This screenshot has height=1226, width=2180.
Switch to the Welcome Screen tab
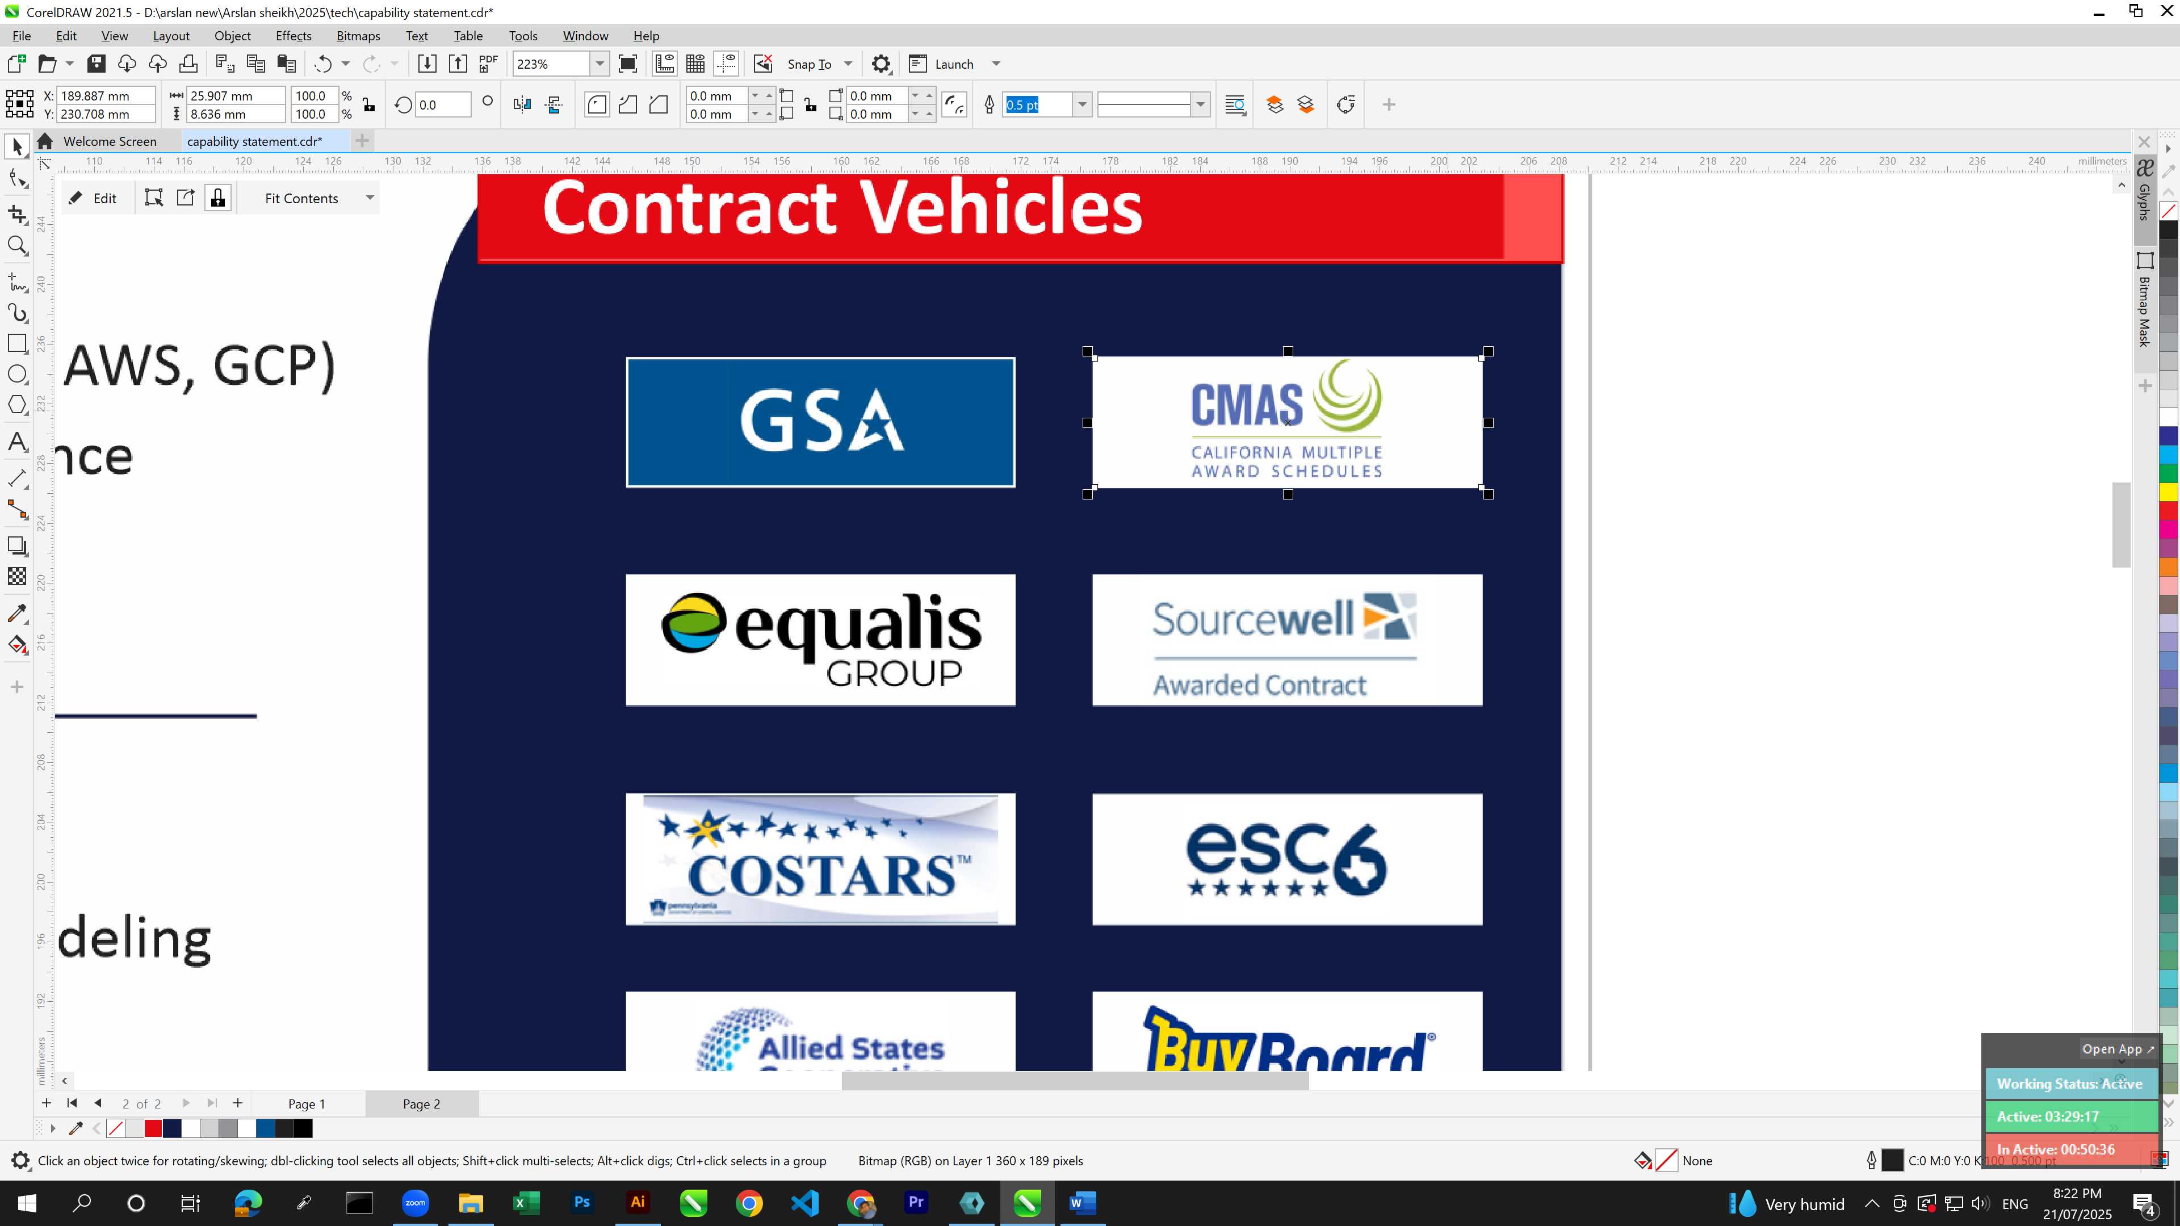pos(109,141)
